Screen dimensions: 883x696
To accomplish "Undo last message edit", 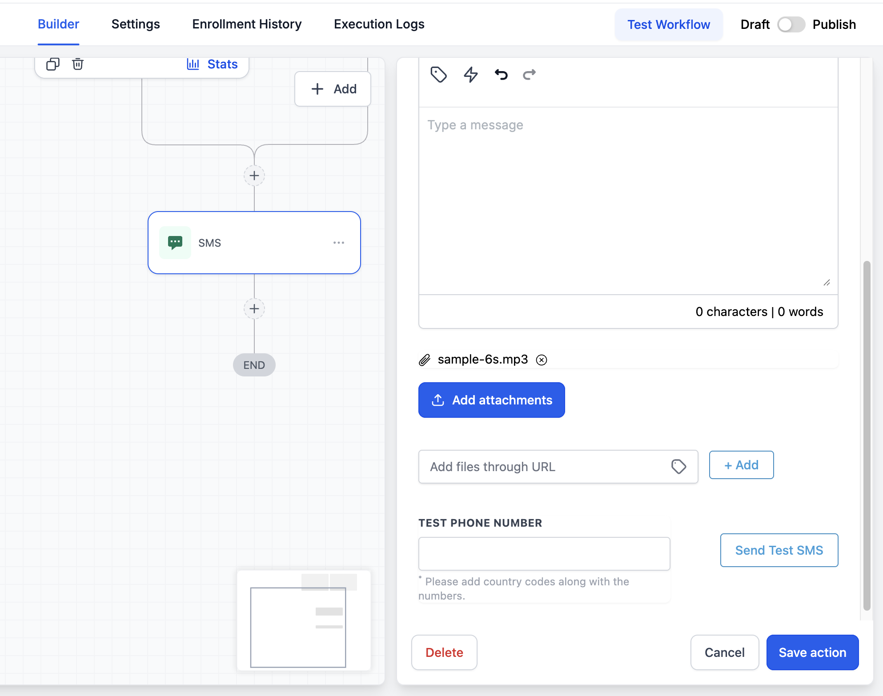I will (501, 75).
